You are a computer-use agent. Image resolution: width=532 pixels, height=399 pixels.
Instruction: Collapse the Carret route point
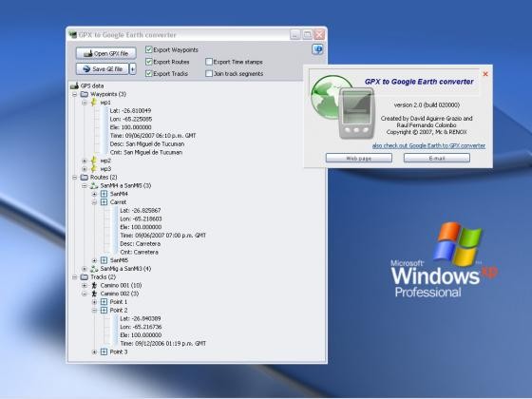tap(95, 202)
